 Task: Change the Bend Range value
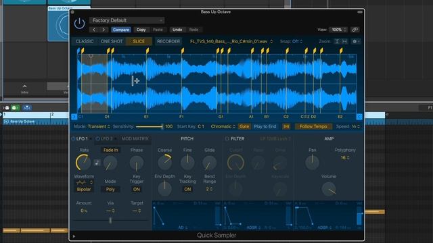point(209,189)
